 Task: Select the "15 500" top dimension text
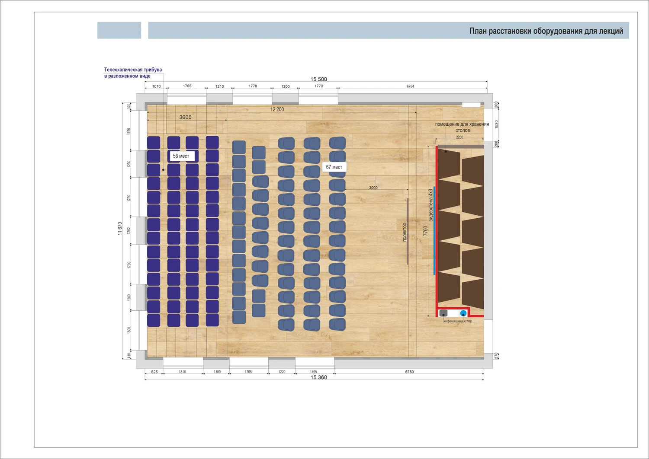319,79
